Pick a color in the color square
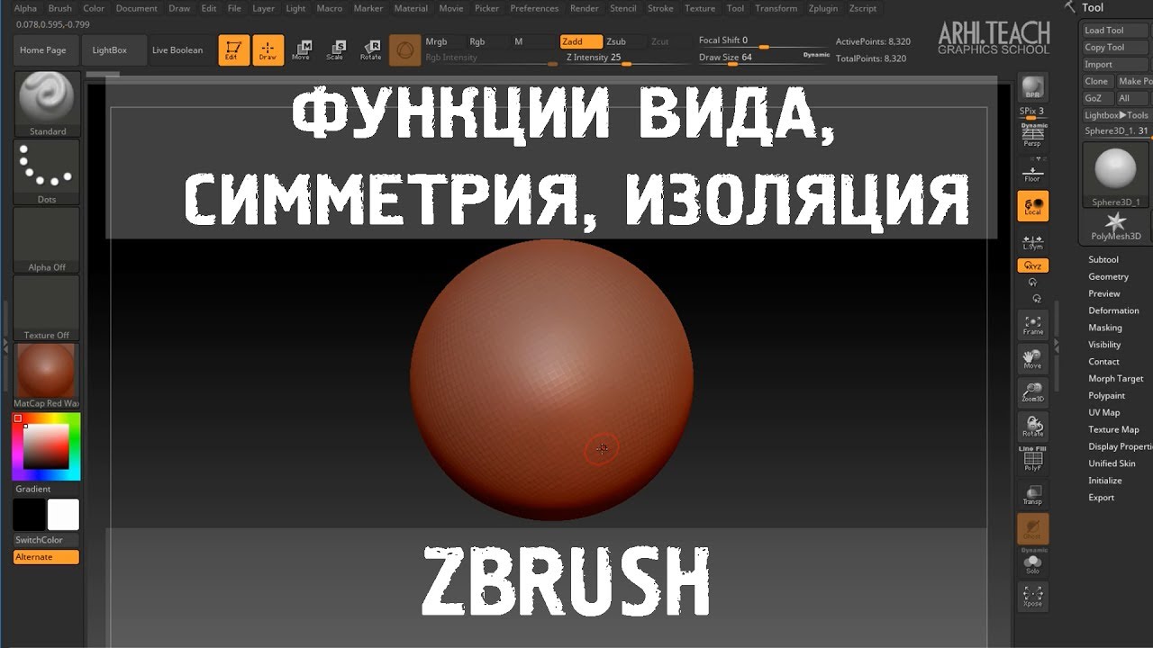This screenshot has width=1153, height=648. [x=46, y=446]
